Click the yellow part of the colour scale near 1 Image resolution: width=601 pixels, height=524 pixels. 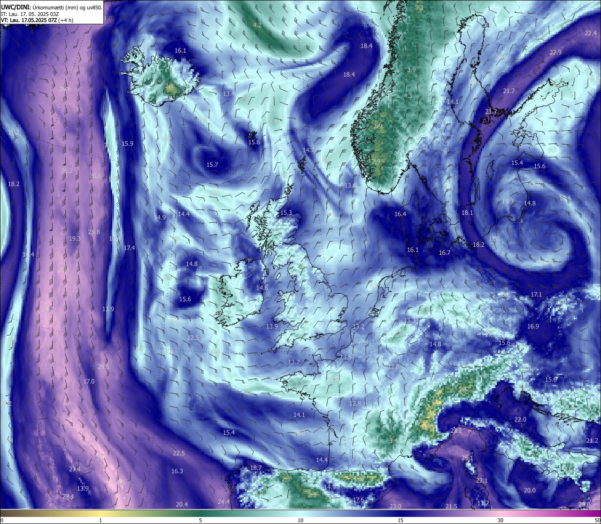click(x=101, y=513)
